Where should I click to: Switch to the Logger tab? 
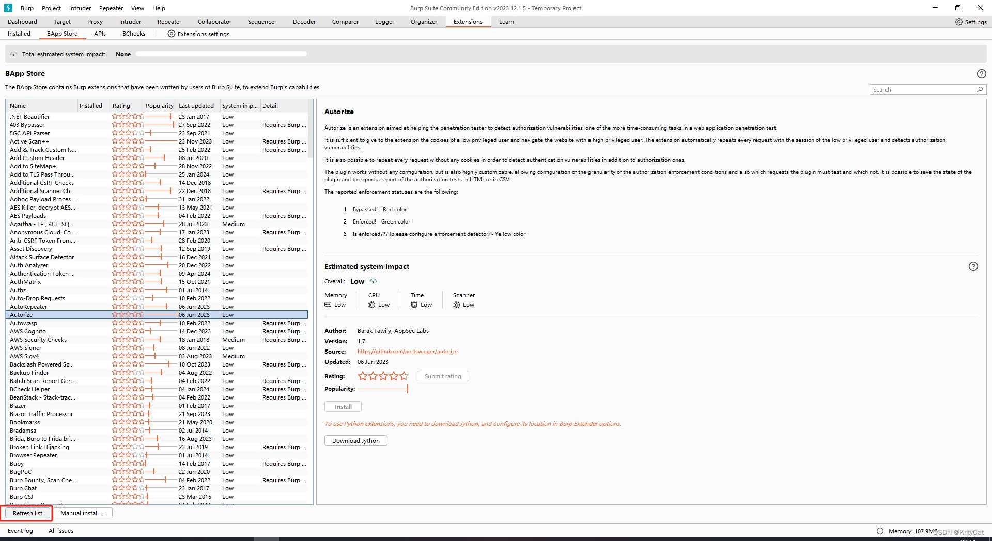pyautogui.click(x=384, y=22)
